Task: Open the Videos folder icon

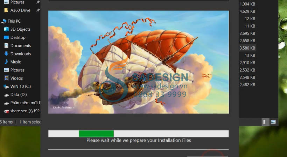Action: point(6,78)
